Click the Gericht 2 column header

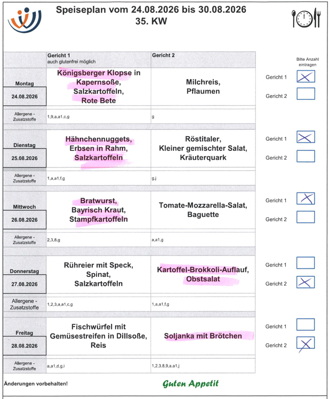point(203,60)
